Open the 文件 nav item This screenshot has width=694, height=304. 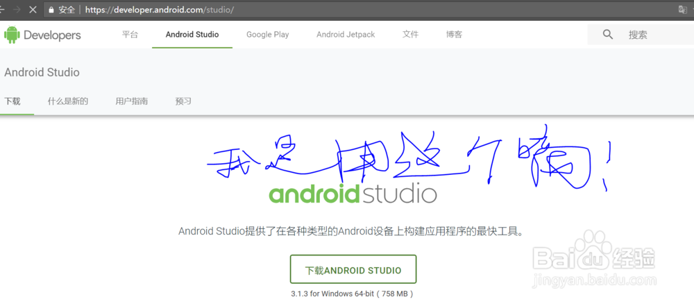pyautogui.click(x=410, y=35)
